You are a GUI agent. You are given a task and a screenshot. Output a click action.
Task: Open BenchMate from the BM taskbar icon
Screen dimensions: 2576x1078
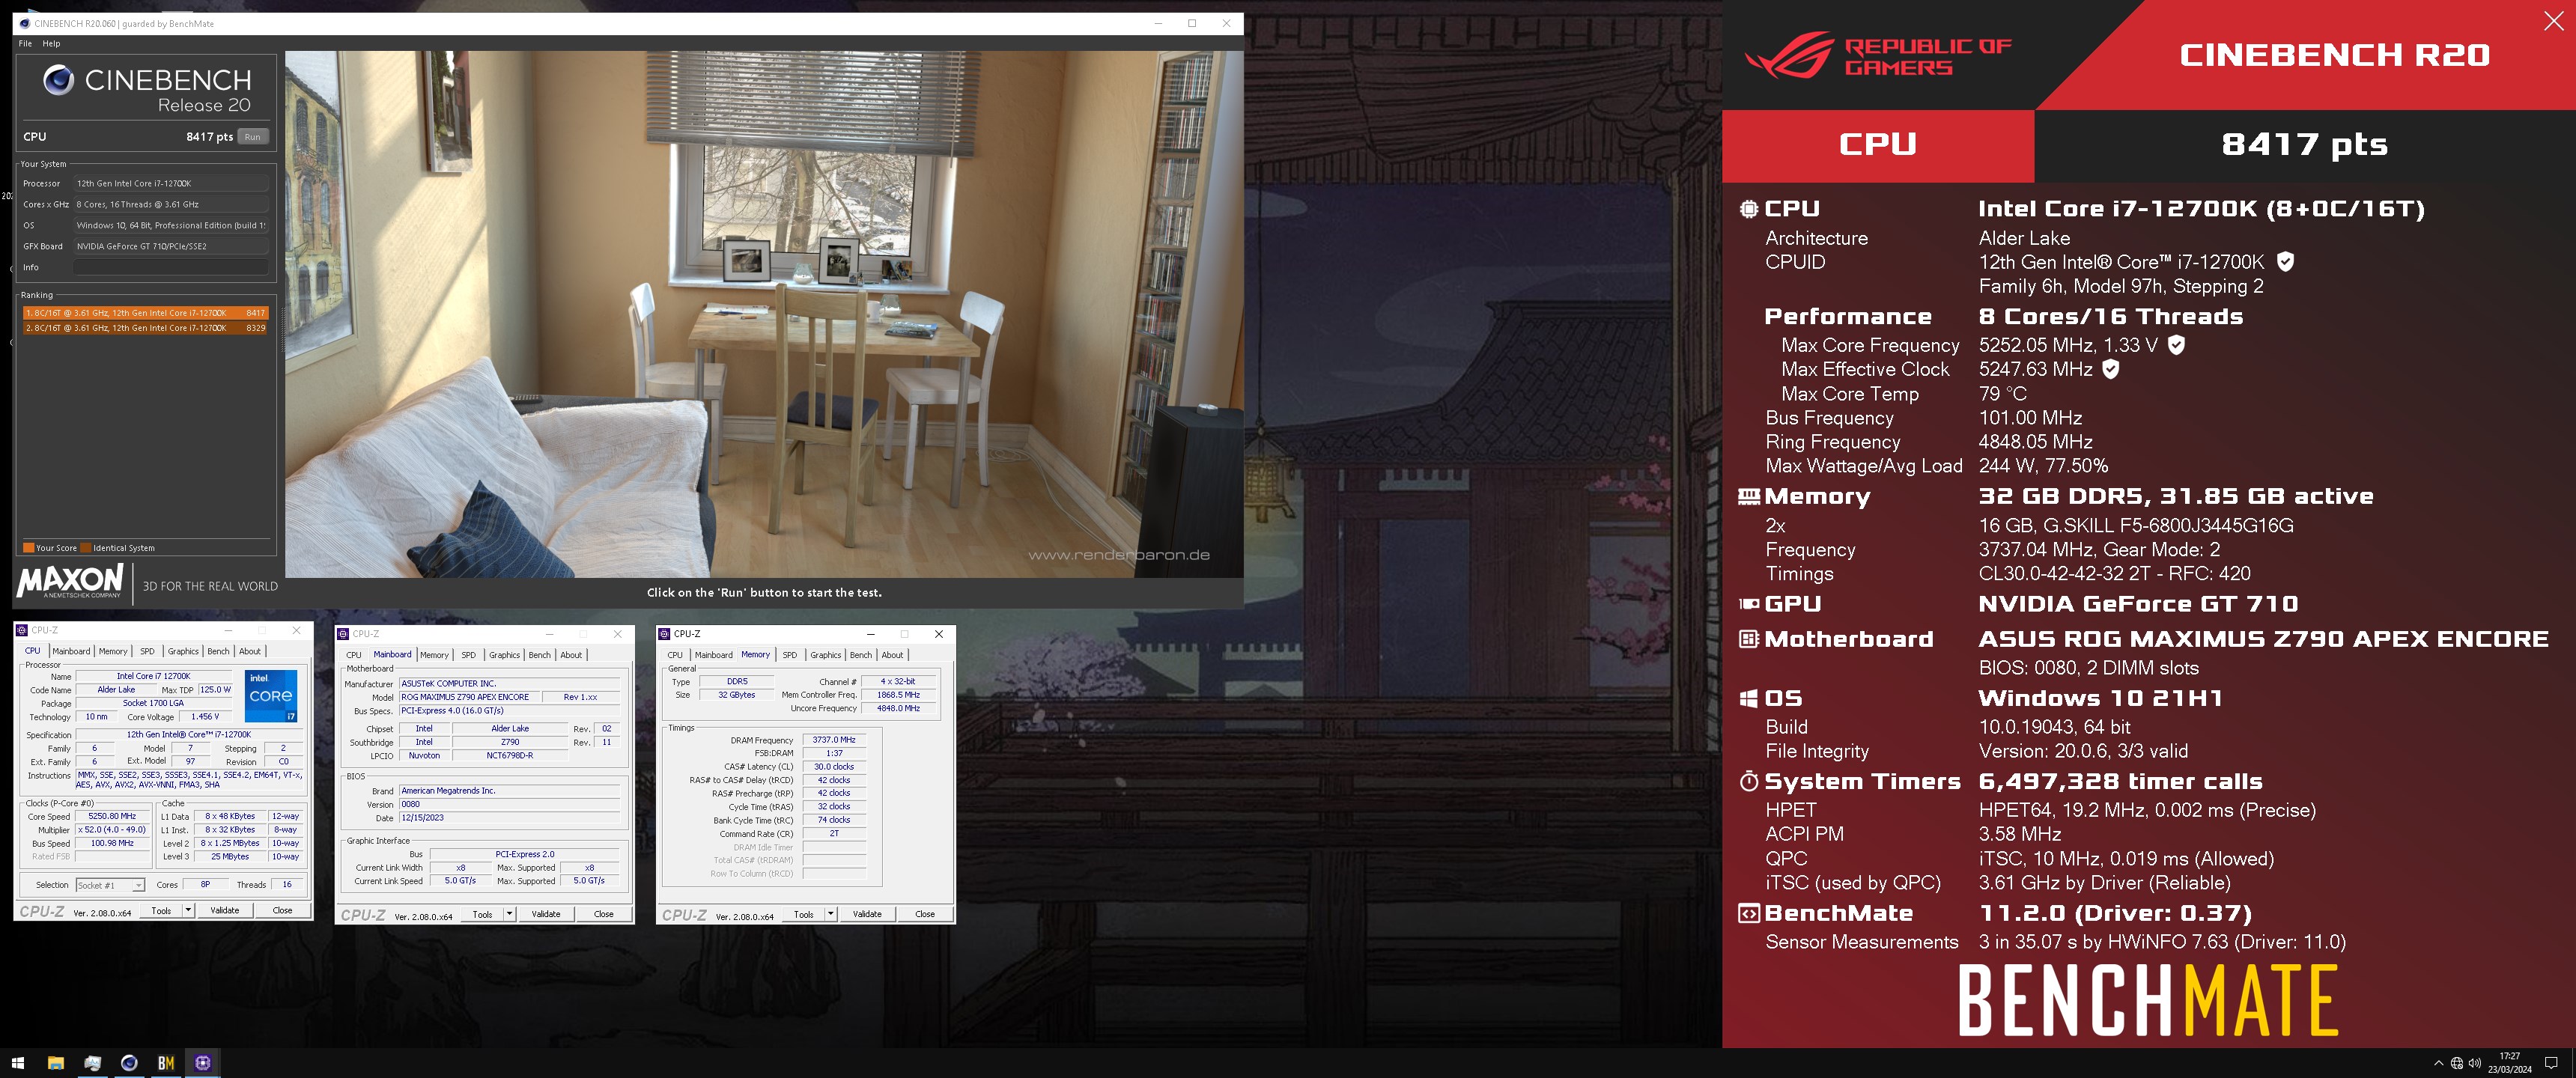[x=166, y=1063]
